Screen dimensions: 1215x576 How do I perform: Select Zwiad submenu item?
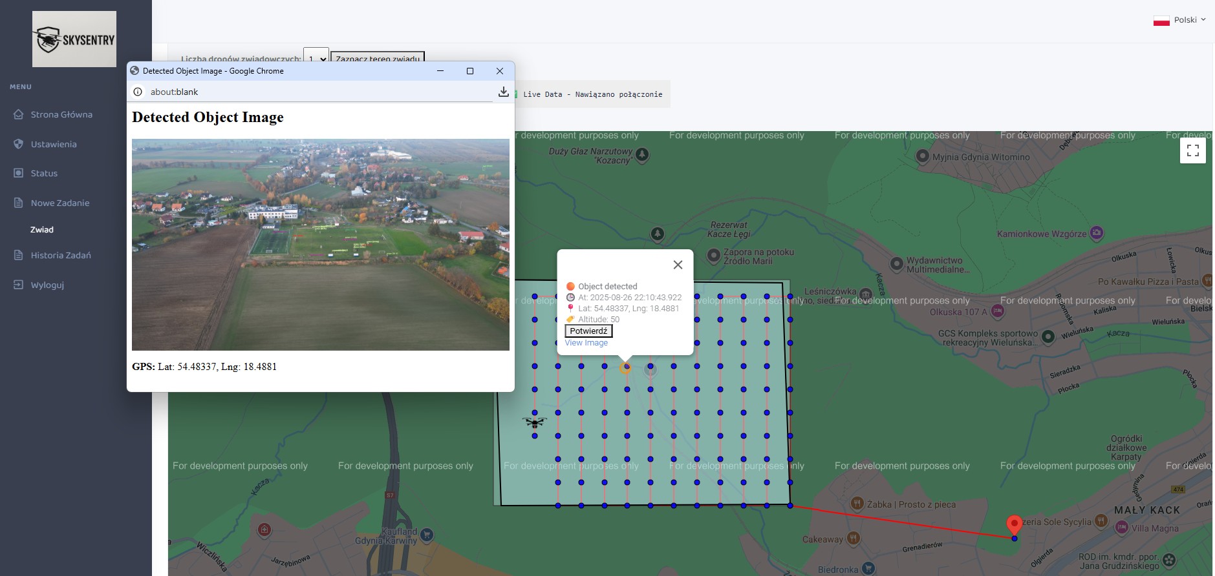pos(42,229)
